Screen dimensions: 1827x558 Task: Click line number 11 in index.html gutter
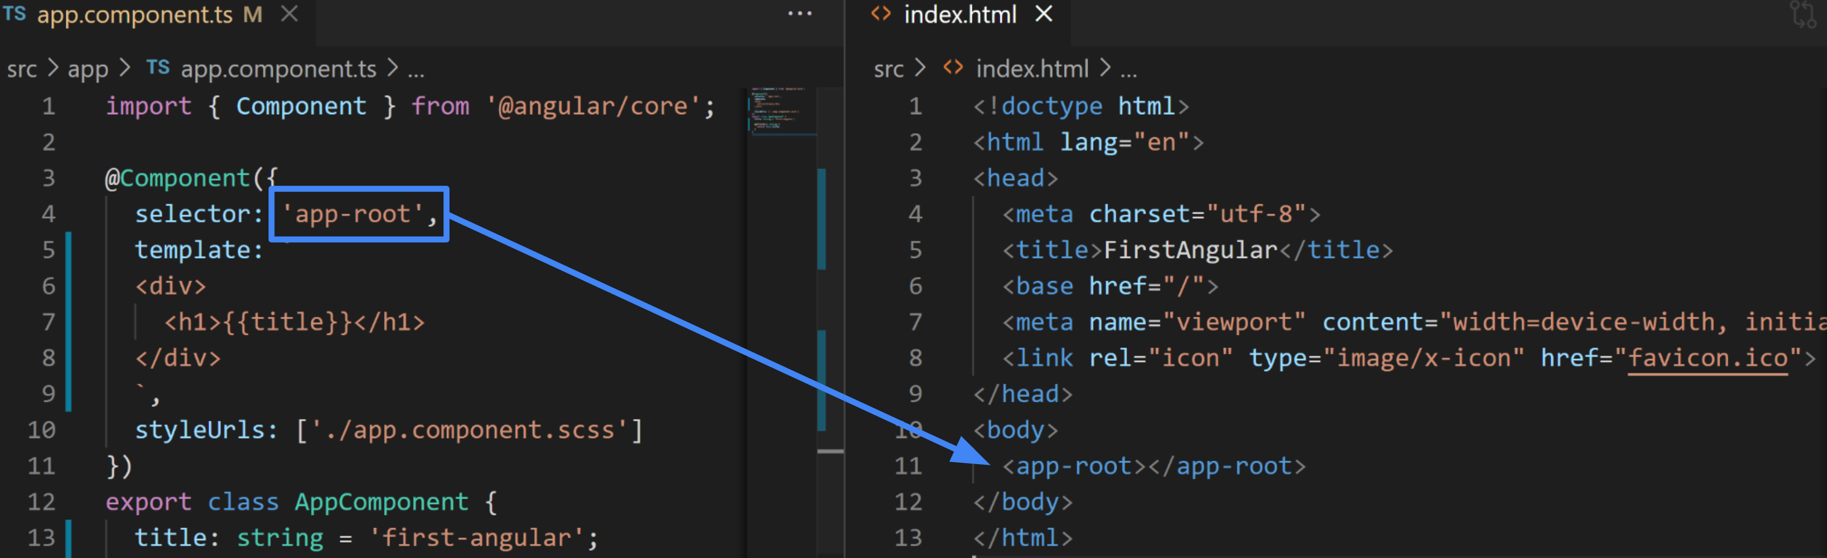point(908,466)
